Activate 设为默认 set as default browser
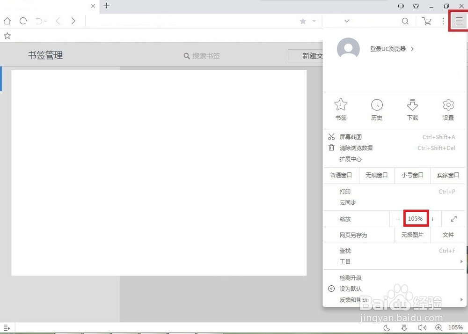 pos(351,289)
